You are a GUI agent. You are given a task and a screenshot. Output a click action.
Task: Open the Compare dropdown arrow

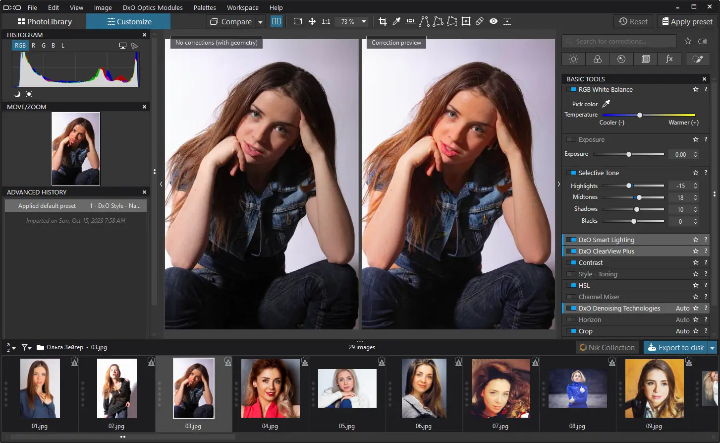pos(261,22)
